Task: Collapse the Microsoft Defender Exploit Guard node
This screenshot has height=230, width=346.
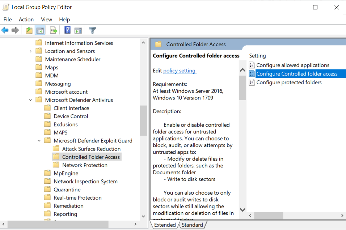Action: coord(39,141)
